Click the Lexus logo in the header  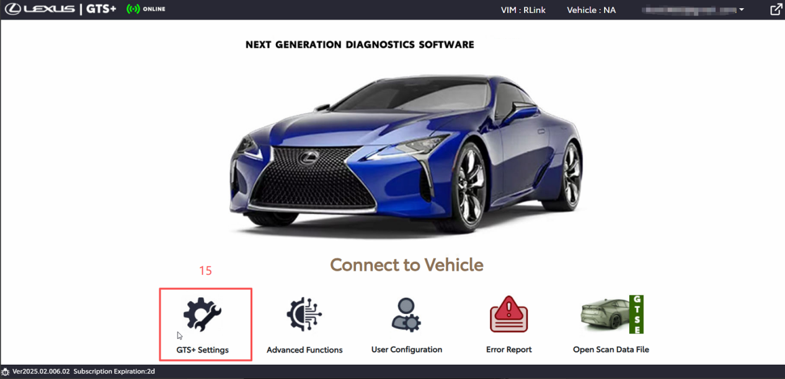coord(40,9)
